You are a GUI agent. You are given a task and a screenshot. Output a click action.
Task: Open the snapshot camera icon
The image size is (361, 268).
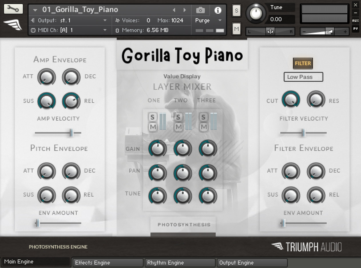200,10
